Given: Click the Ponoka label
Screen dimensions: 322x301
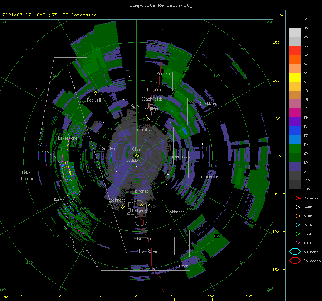Looking at the screenshot, I should [163, 74].
